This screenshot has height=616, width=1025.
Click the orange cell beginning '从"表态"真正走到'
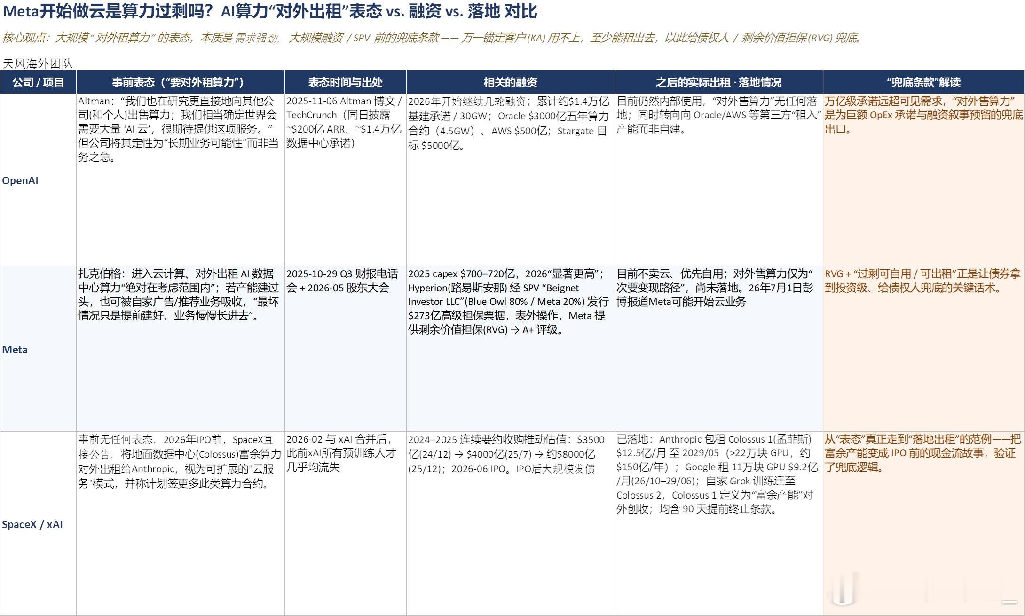[923, 523]
